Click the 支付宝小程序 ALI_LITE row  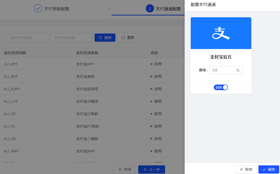click(76, 101)
